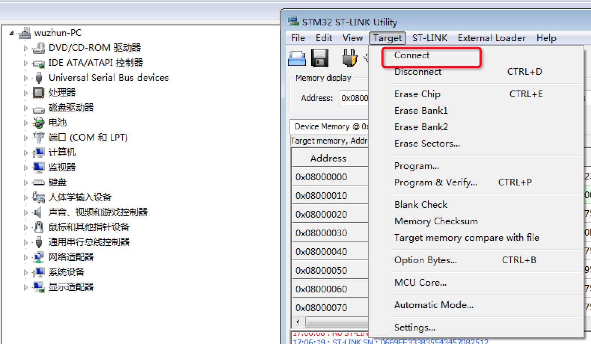Choose Connect in the Target menu
Screen dimensions: 591x344
[x=476, y=55]
